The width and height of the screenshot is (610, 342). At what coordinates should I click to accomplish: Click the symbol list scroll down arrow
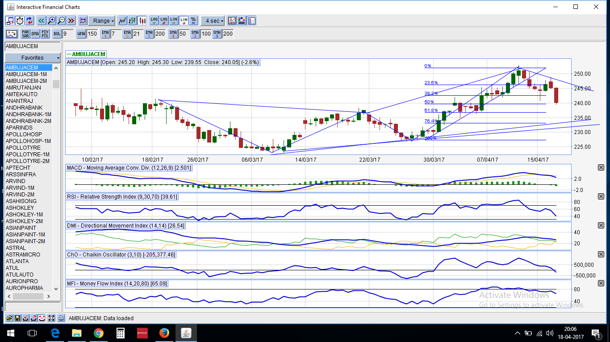(56, 289)
